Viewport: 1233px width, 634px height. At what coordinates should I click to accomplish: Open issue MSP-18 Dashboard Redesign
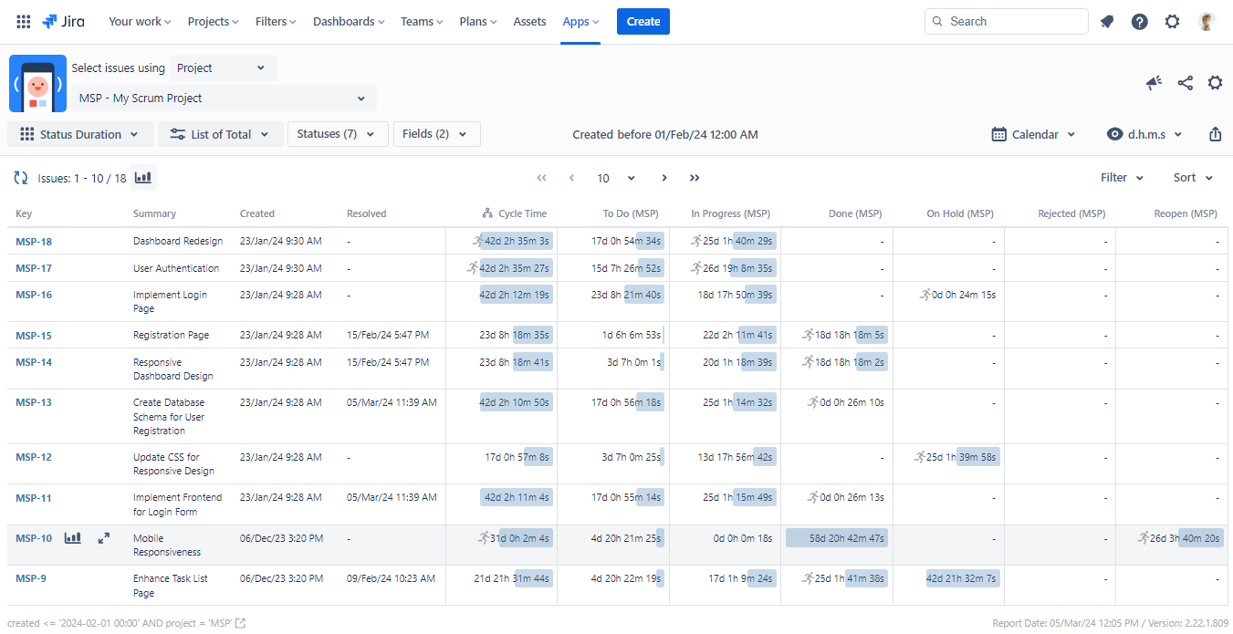click(x=34, y=241)
